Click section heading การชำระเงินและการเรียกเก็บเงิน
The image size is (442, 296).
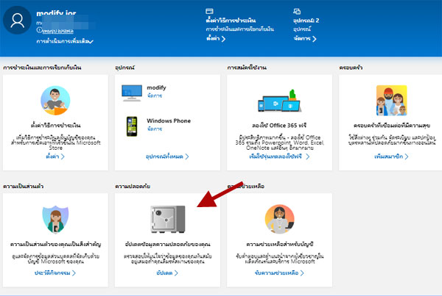42,68
